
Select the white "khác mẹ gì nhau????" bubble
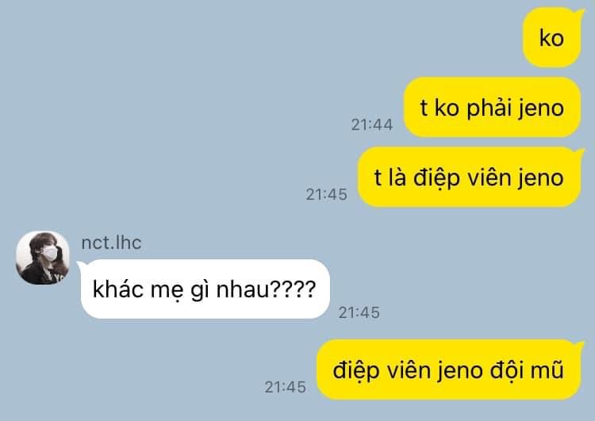click(204, 289)
